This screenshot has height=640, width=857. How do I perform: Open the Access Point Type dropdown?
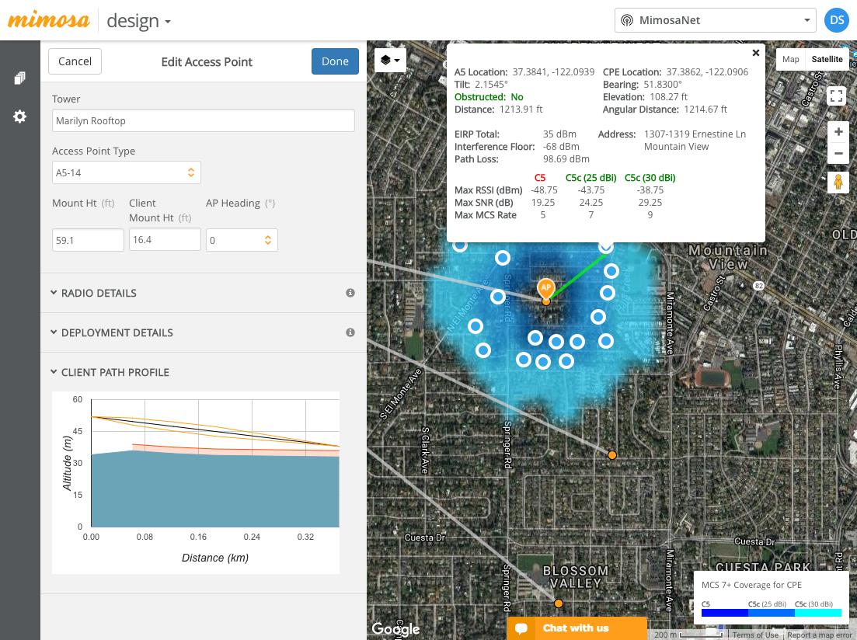tap(126, 172)
